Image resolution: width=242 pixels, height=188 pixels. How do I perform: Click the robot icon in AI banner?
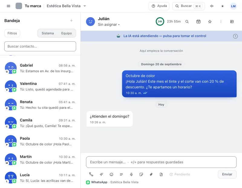118,36
